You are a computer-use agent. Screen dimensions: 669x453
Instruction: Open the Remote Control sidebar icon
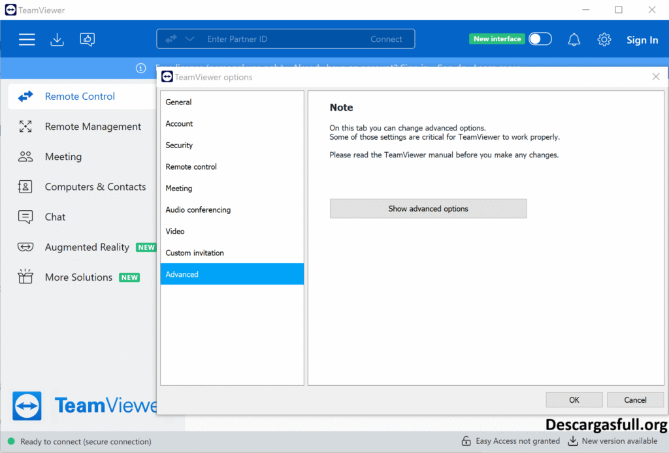24,96
